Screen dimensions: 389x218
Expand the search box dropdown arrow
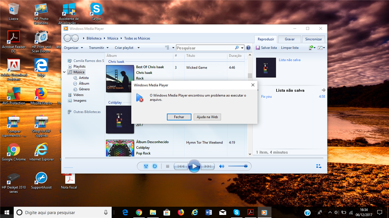(242, 48)
